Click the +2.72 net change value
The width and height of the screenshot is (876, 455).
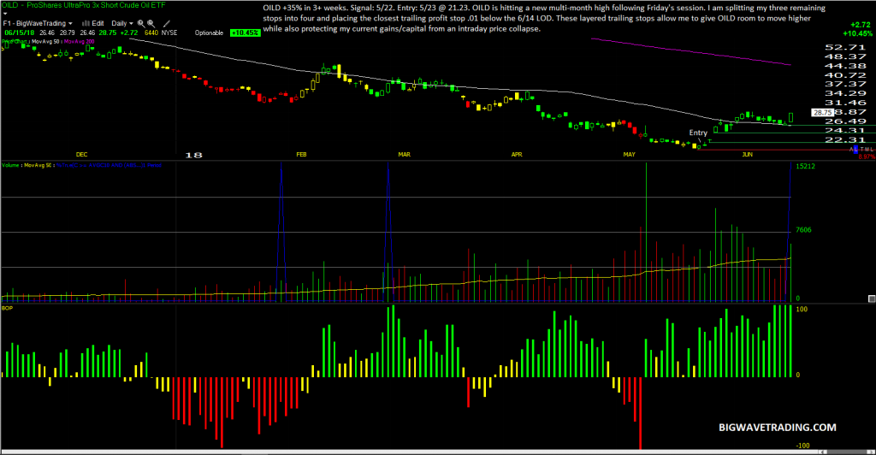click(x=129, y=33)
